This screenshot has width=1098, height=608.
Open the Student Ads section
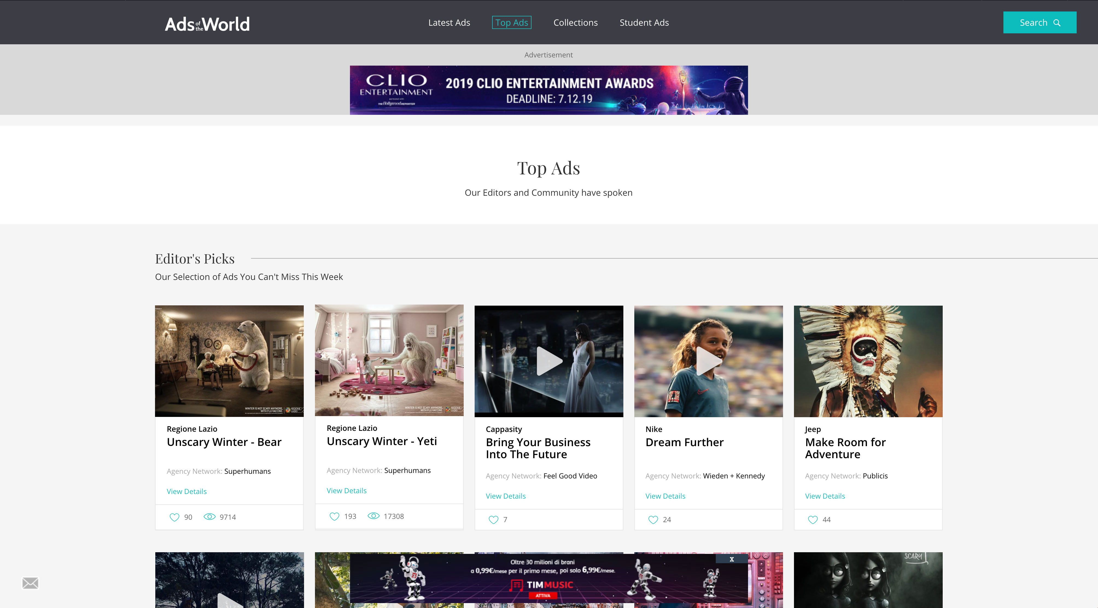644,23
